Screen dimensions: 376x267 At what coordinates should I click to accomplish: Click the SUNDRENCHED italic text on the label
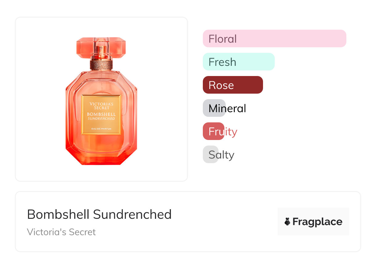(x=101, y=119)
